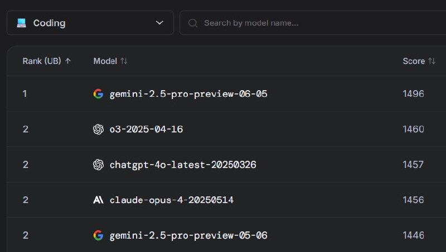446x252 pixels.
Task: Click Google logo for gemini-2.5-pro-preview-05-06
Action: pyautogui.click(x=98, y=235)
